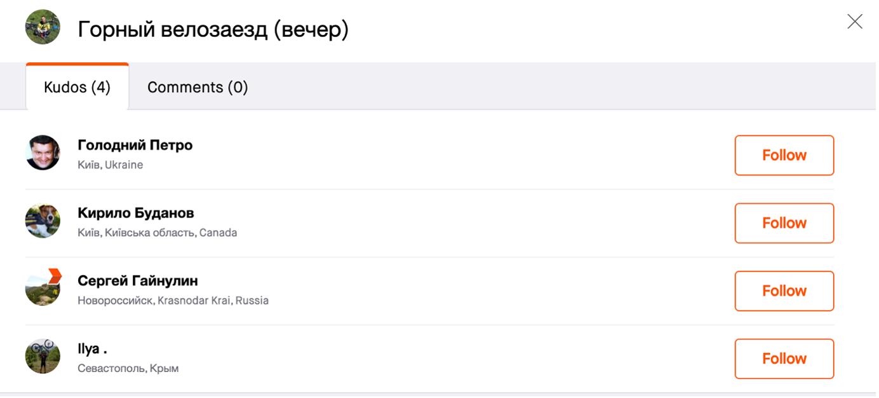Image resolution: width=879 pixels, height=398 pixels.
Task: Click the activity owner's avatar in header
Action: (43, 27)
